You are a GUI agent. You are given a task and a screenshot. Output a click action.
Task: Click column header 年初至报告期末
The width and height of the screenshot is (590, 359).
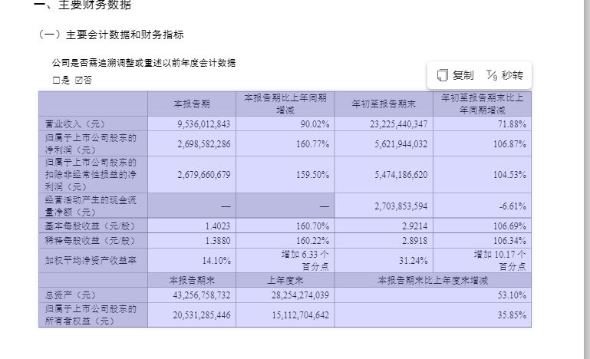pyautogui.click(x=384, y=104)
